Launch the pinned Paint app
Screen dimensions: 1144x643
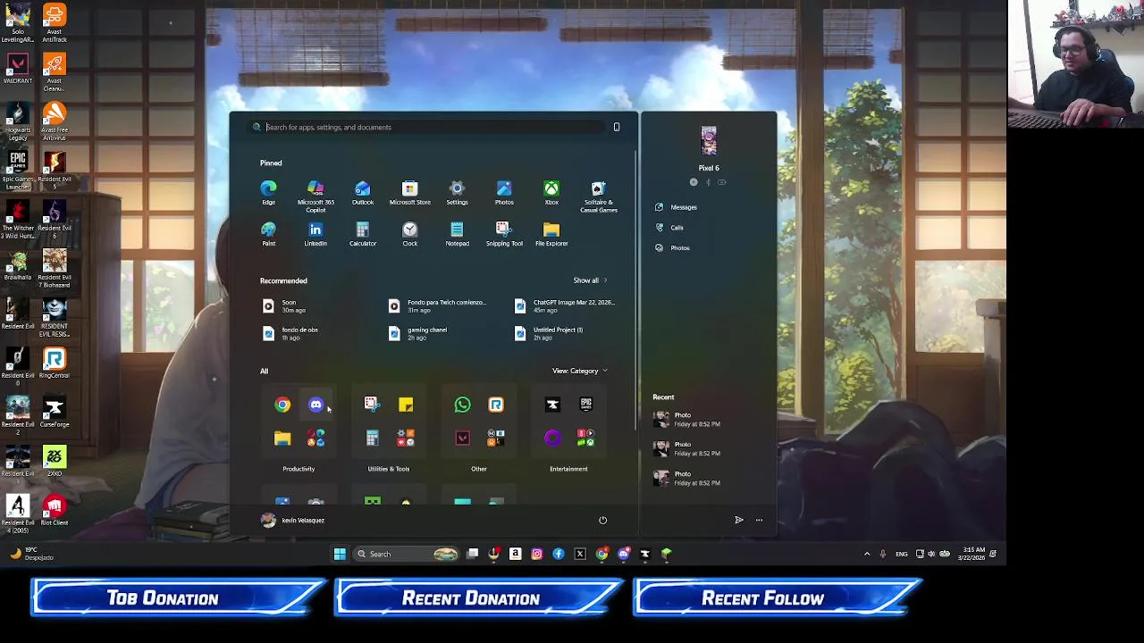[268, 234]
